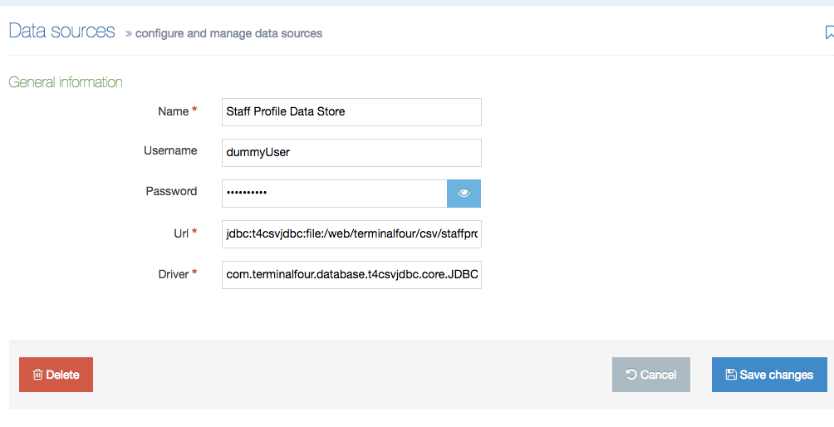
Task: Click the Username field label
Action: 169,151
